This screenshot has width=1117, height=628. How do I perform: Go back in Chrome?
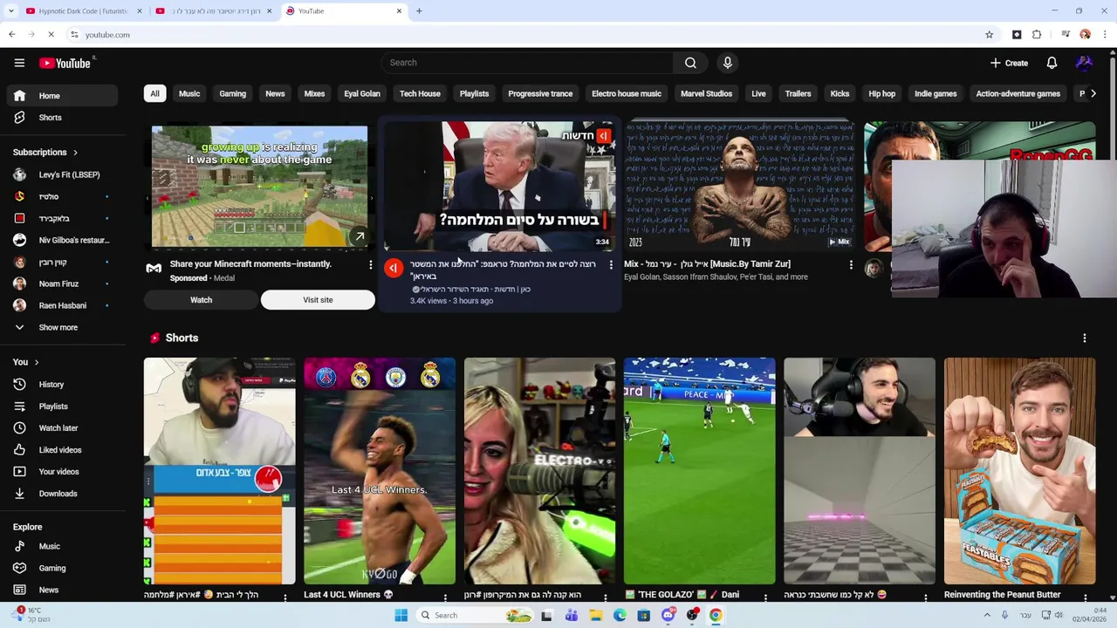[x=11, y=35]
